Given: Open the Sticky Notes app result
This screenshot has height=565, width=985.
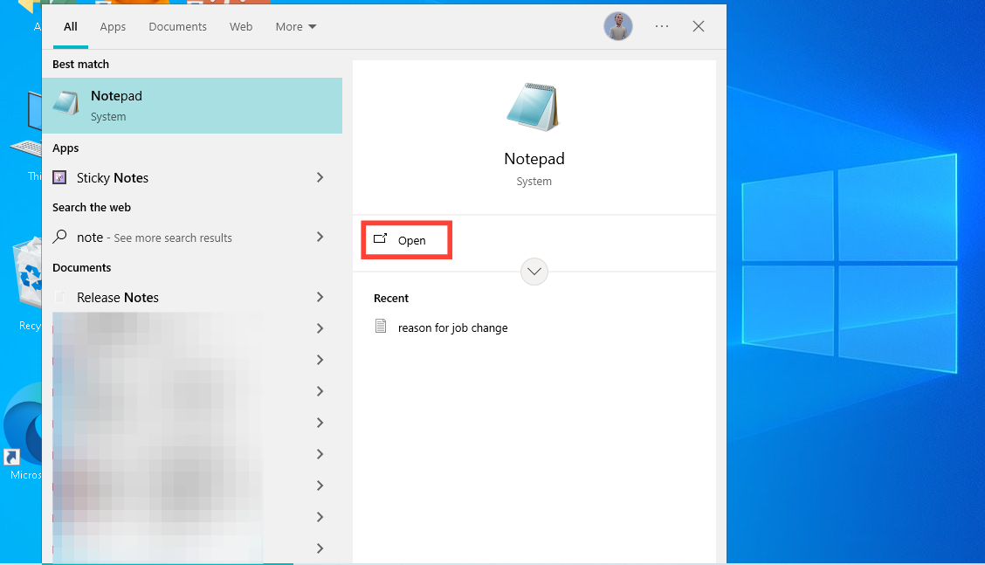Looking at the screenshot, I should [x=192, y=178].
